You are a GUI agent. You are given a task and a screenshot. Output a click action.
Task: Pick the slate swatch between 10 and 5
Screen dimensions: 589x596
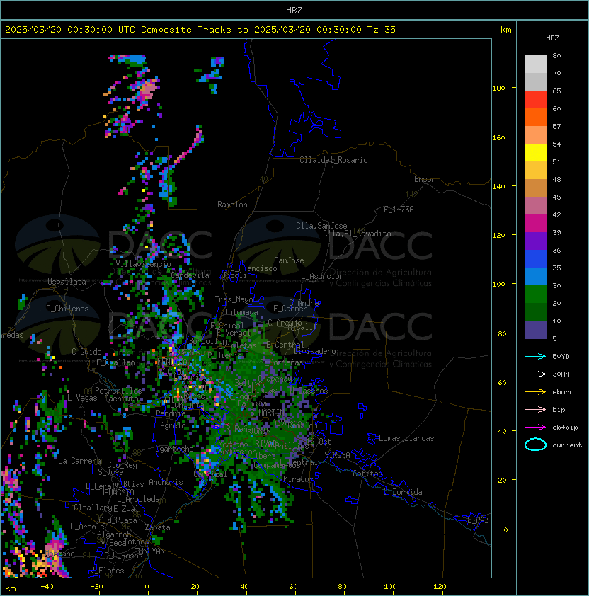[x=535, y=329]
